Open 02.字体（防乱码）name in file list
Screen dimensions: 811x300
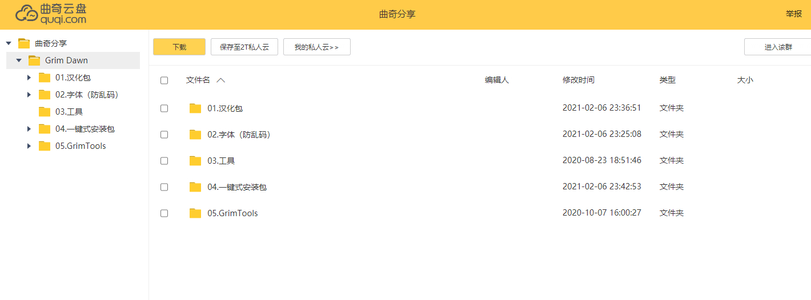click(239, 135)
